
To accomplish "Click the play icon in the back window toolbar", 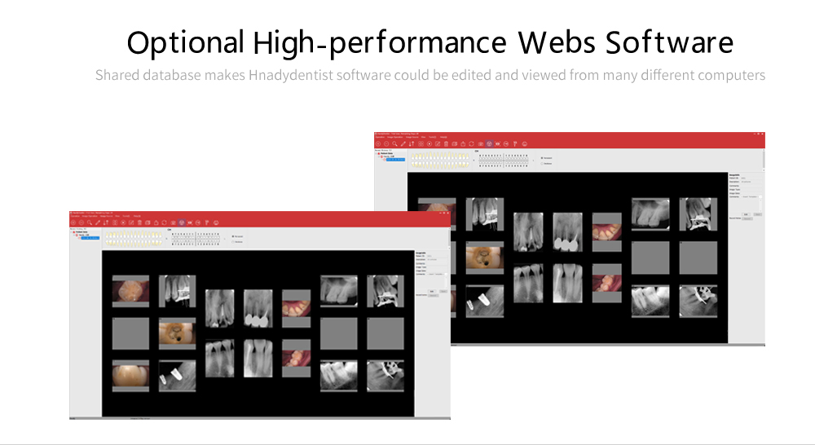I will pos(429,143).
